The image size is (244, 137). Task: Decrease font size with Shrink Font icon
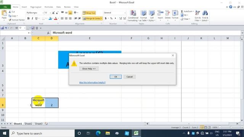pos(57,13)
